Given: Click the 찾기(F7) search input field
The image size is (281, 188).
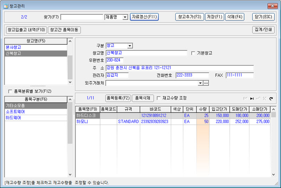Looking at the screenshot, I should 82,17.
